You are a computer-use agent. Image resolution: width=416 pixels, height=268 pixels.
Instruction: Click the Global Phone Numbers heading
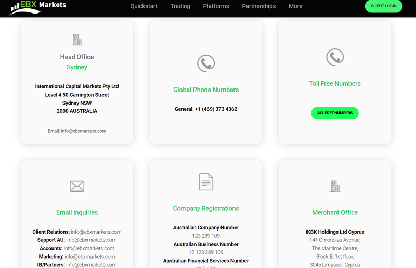pos(206,90)
